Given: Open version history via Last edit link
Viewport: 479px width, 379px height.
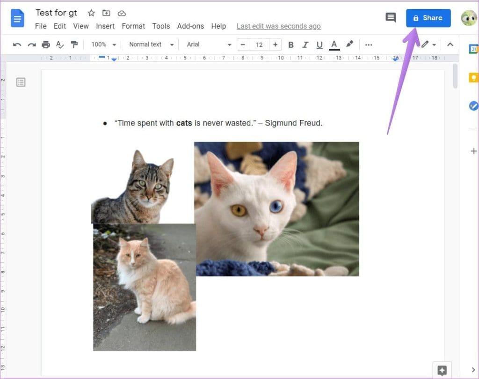Looking at the screenshot, I should tap(278, 26).
